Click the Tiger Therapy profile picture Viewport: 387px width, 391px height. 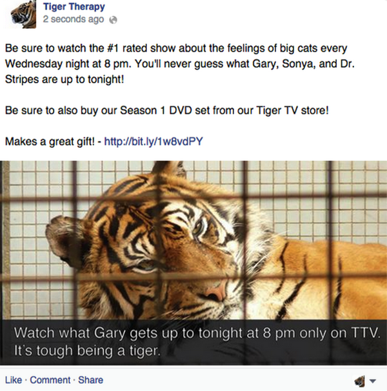pyautogui.click(x=18, y=14)
